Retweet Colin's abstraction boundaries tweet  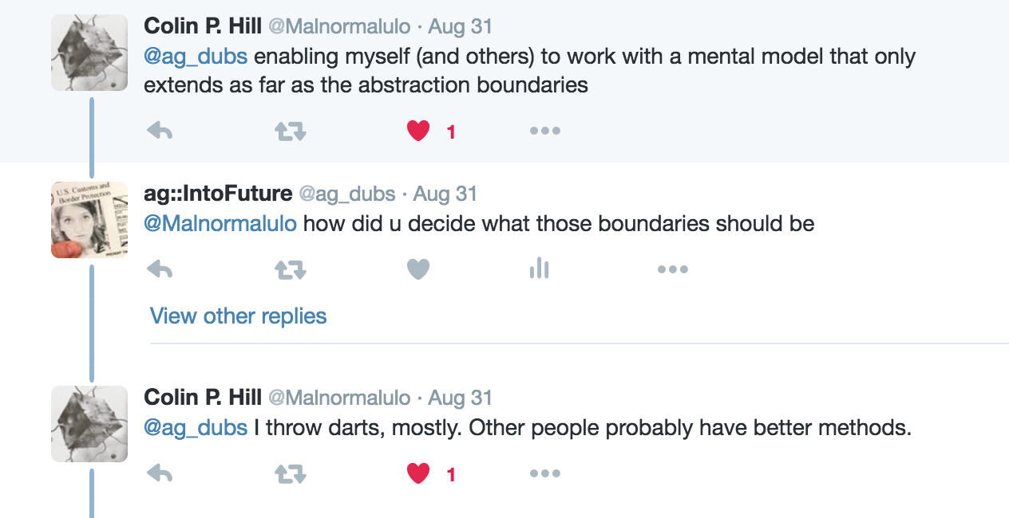click(291, 131)
